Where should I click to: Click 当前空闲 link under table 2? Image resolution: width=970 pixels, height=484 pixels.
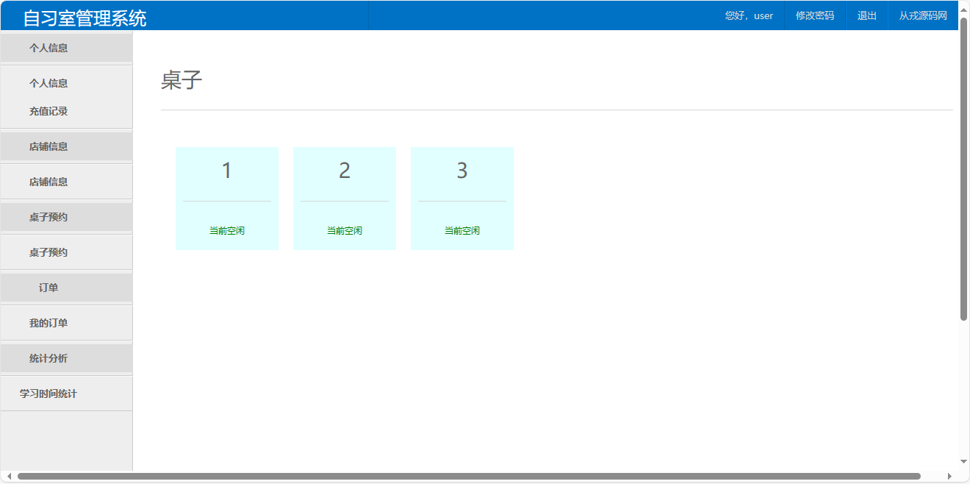(345, 229)
